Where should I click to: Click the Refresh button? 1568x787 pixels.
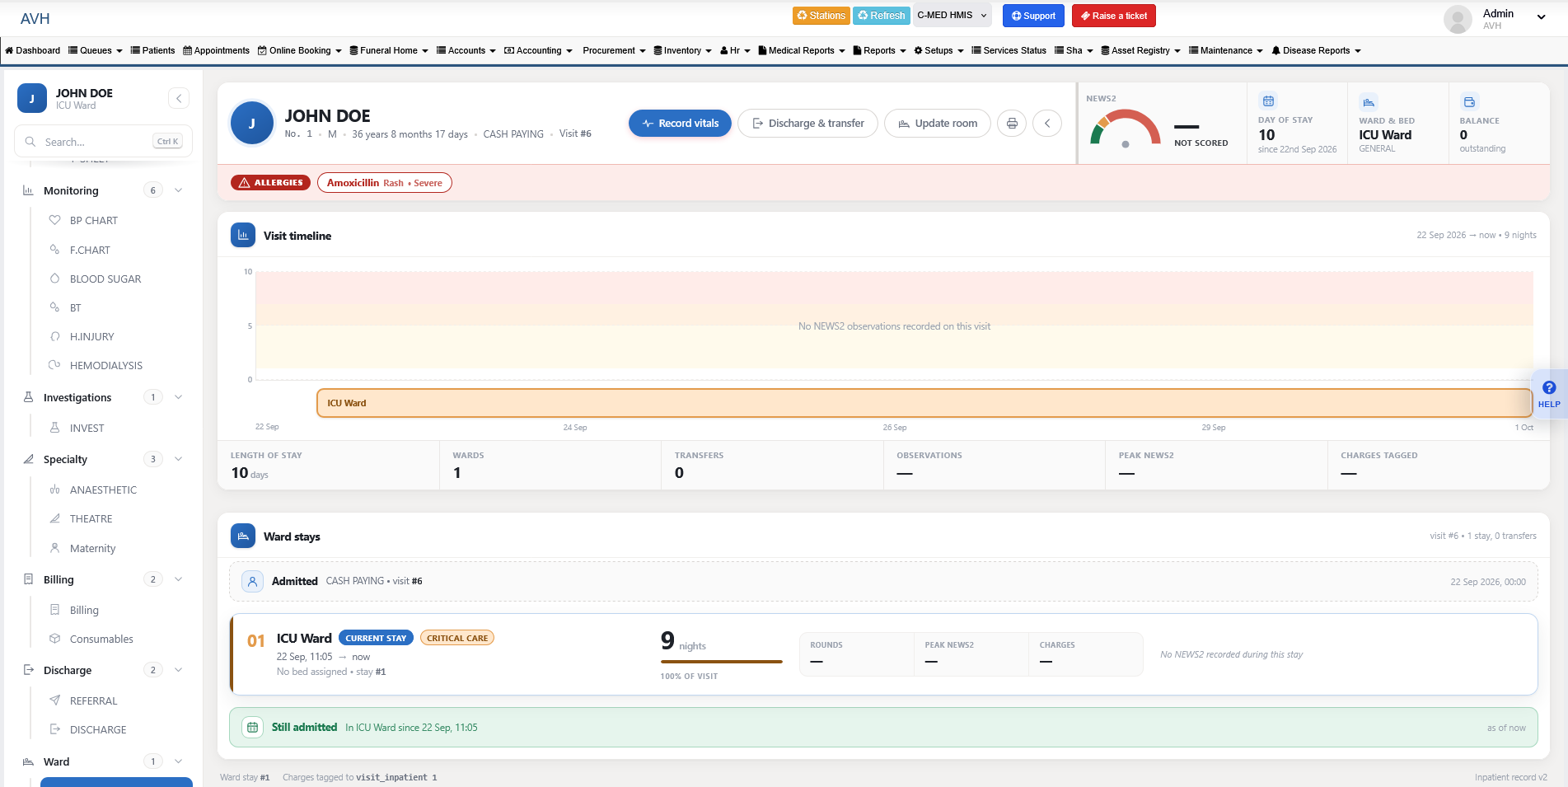pyautogui.click(x=881, y=16)
